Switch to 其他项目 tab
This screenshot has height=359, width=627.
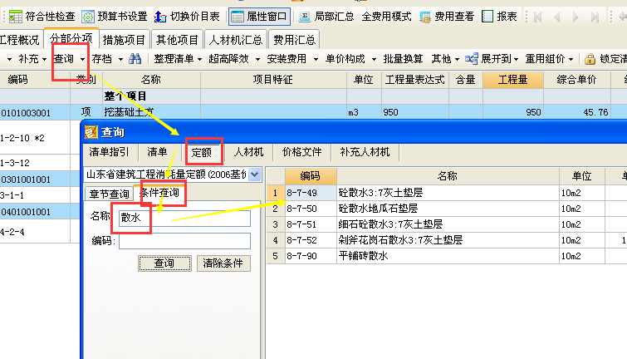pos(177,40)
